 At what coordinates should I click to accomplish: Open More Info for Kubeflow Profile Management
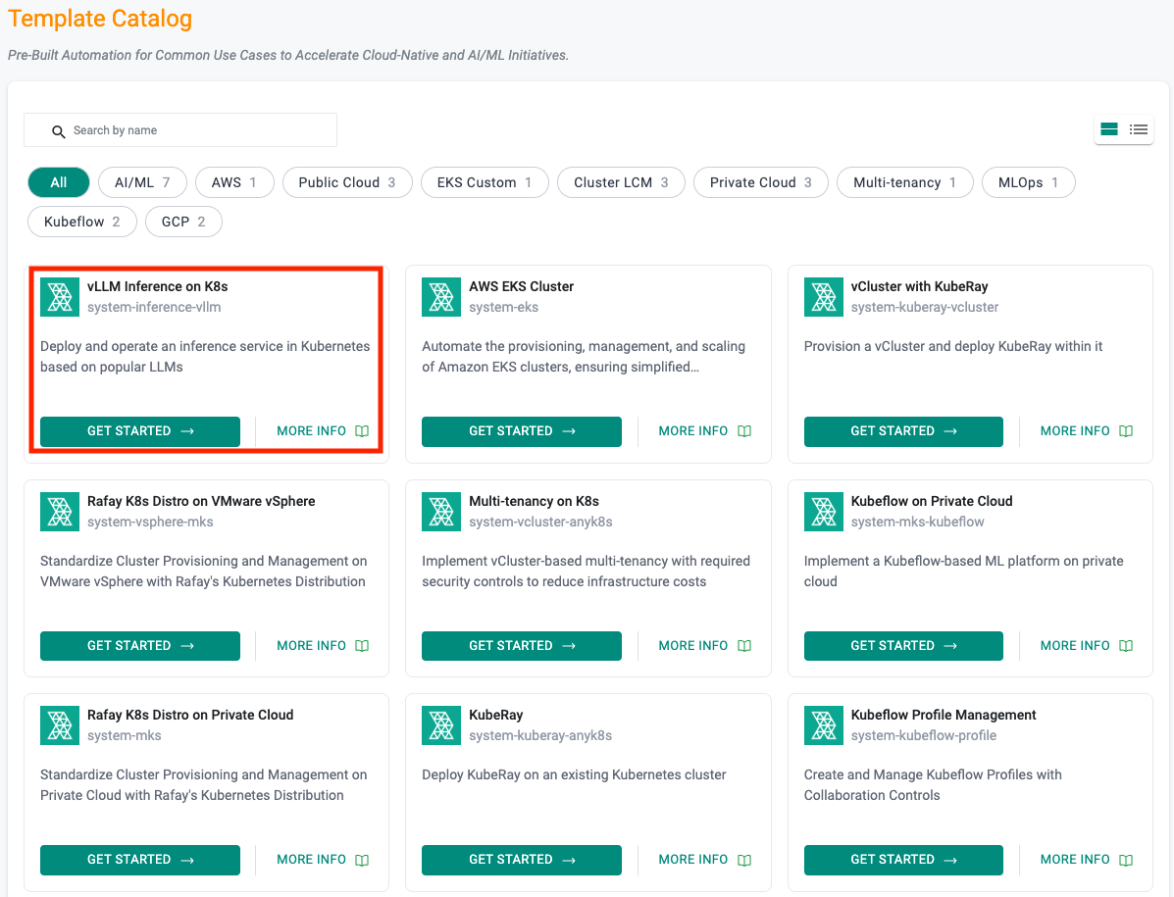pos(1087,860)
